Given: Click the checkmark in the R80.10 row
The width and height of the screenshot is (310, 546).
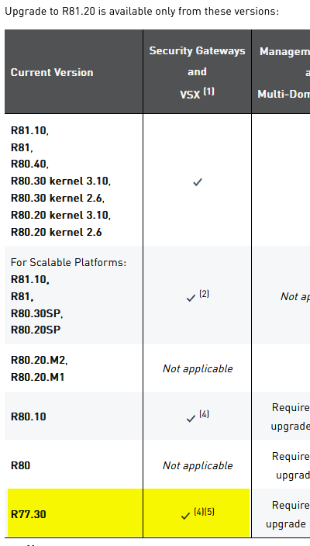Looking at the screenshot, I should 191,419.
